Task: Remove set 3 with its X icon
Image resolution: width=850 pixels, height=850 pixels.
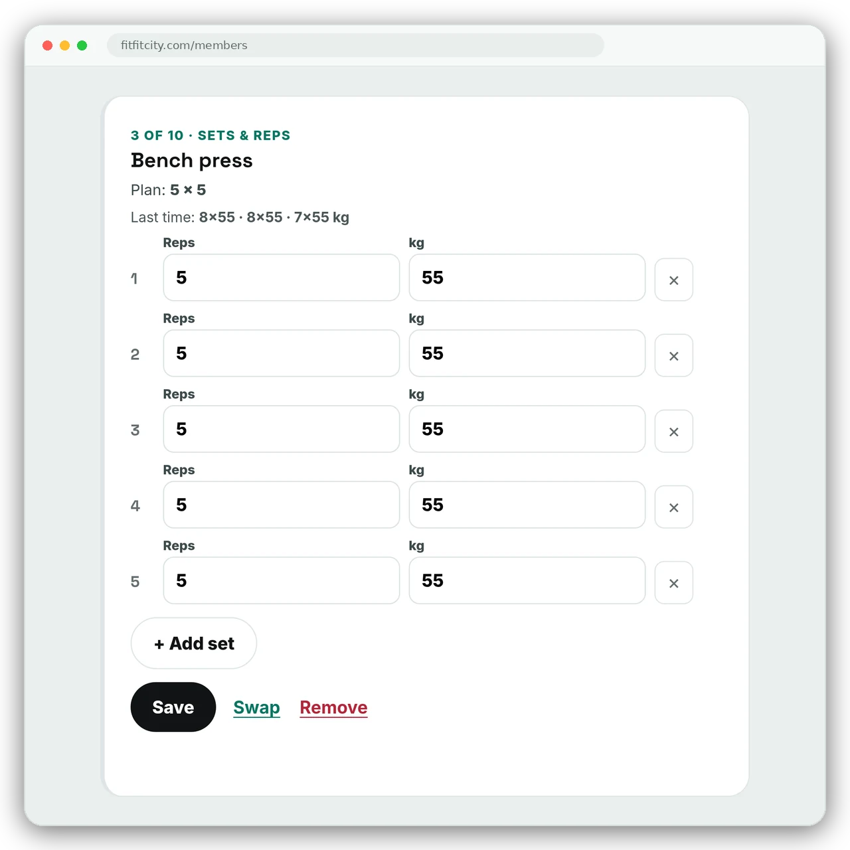Action: pyautogui.click(x=673, y=431)
